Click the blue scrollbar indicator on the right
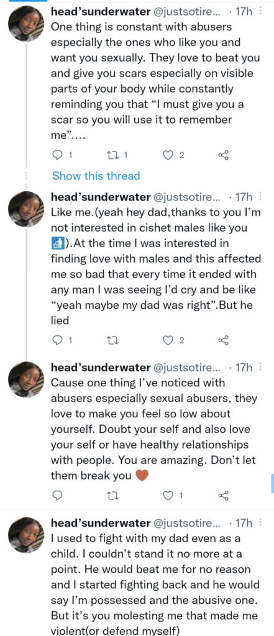The width and height of the screenshot is (274, 636). 272,484
